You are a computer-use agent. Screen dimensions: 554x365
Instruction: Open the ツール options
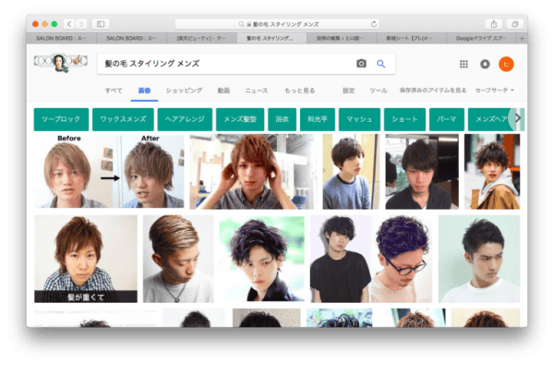(x=379, y=91)
